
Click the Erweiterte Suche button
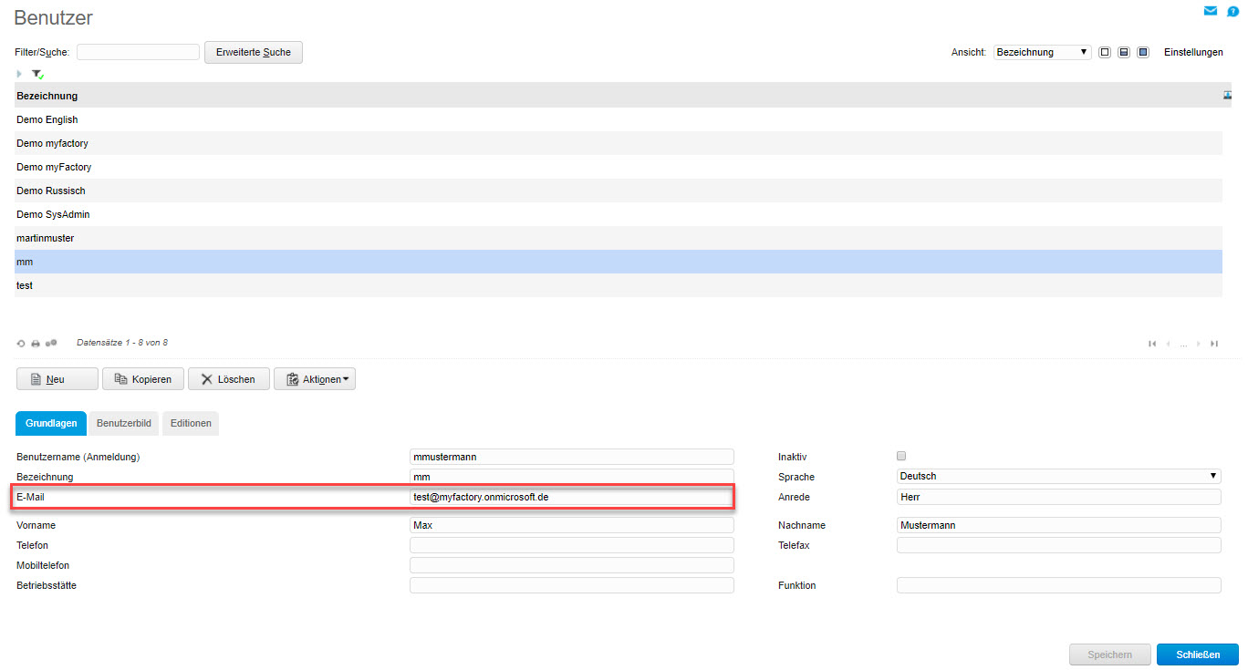(x=254, y=53)
